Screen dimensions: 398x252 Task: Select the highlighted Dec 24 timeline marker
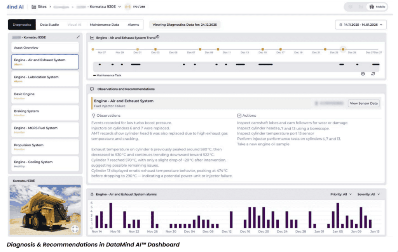pos(343,49)
